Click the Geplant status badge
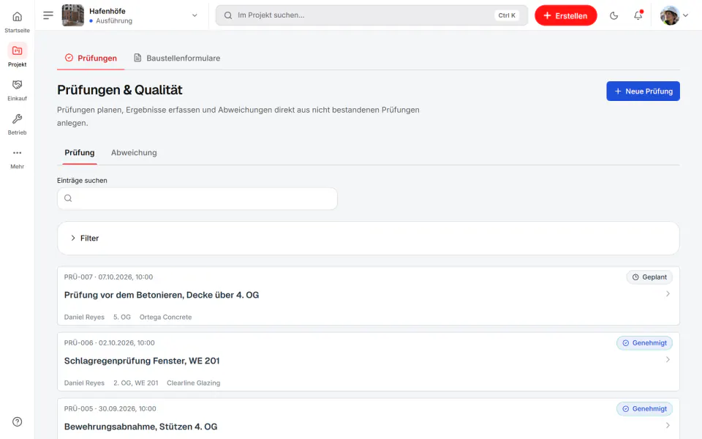Viewport: 702px width, 439px height. click(x=649, y=277)
